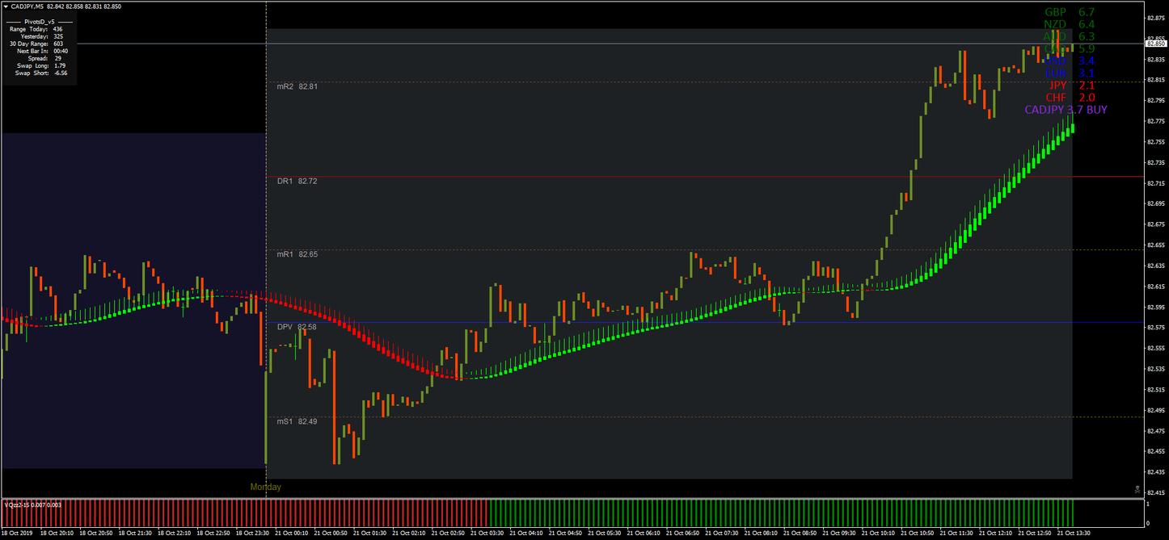Click the mS1 82.49 support label

click(x=297, y=421)
